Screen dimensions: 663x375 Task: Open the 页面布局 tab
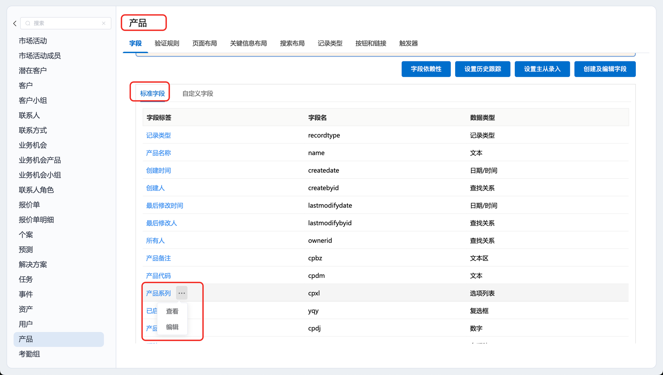[x=205, y=43]
